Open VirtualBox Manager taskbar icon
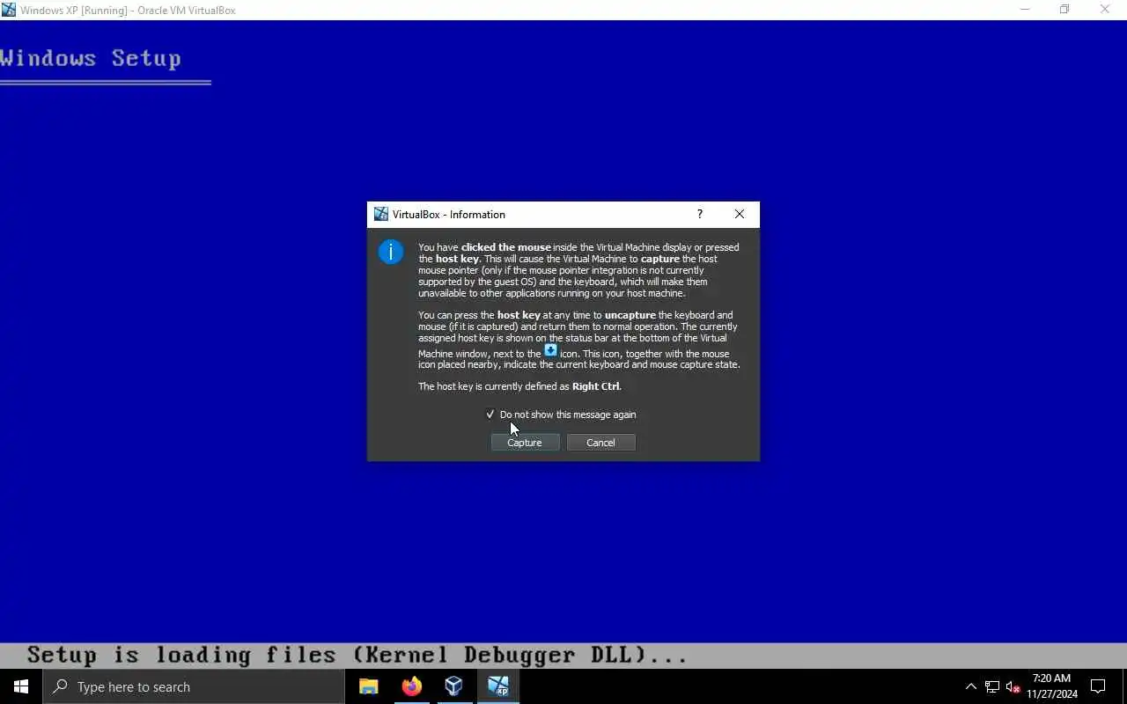 pos(454,686)
